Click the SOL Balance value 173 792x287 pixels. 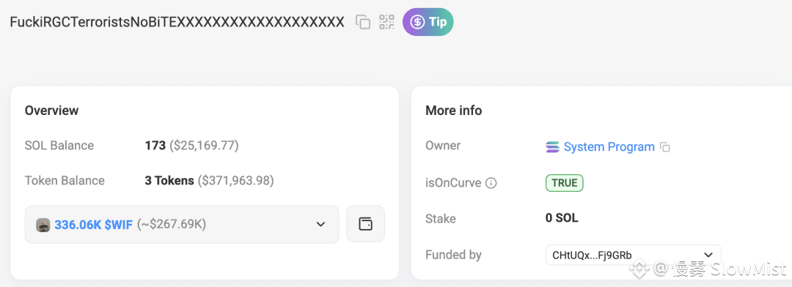click(155, 146)
